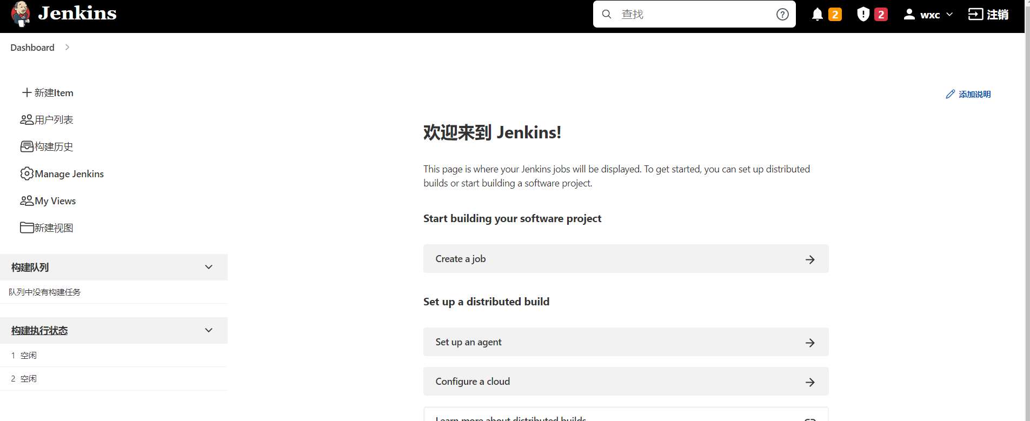Click the Set up an agent button
1030x421 pixels.
(626, 342)
